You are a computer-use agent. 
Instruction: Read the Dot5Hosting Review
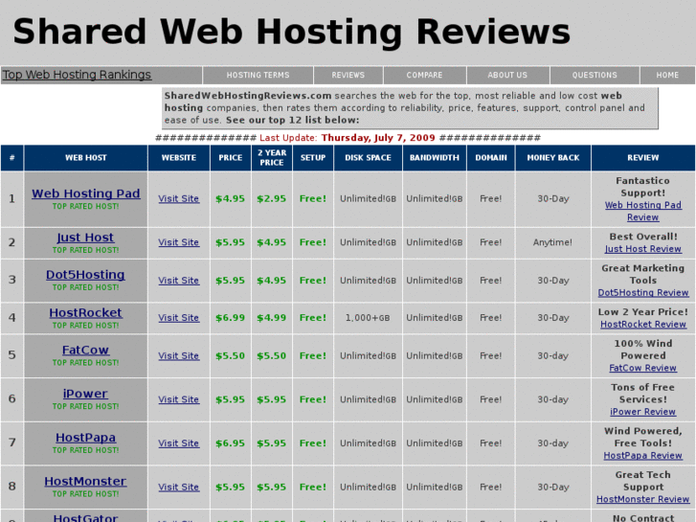pyautogui.click(x=642, y=293)
